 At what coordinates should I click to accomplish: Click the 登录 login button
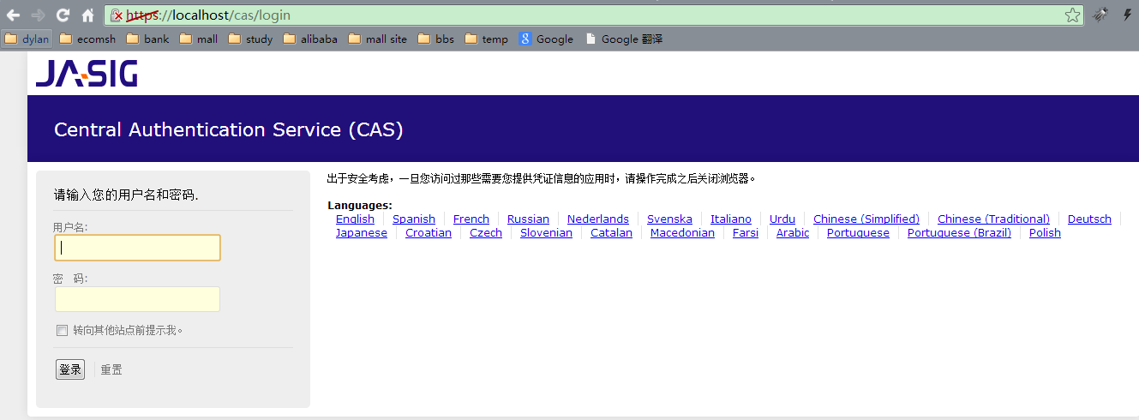coord(70,369)
